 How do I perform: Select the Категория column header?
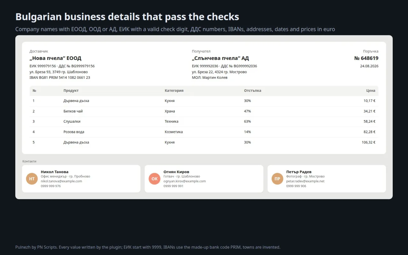[174, 91]
